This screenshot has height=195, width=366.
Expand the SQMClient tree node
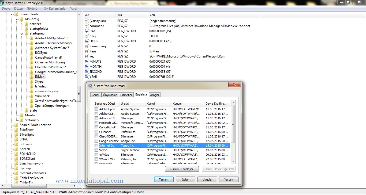click(12, 159)
